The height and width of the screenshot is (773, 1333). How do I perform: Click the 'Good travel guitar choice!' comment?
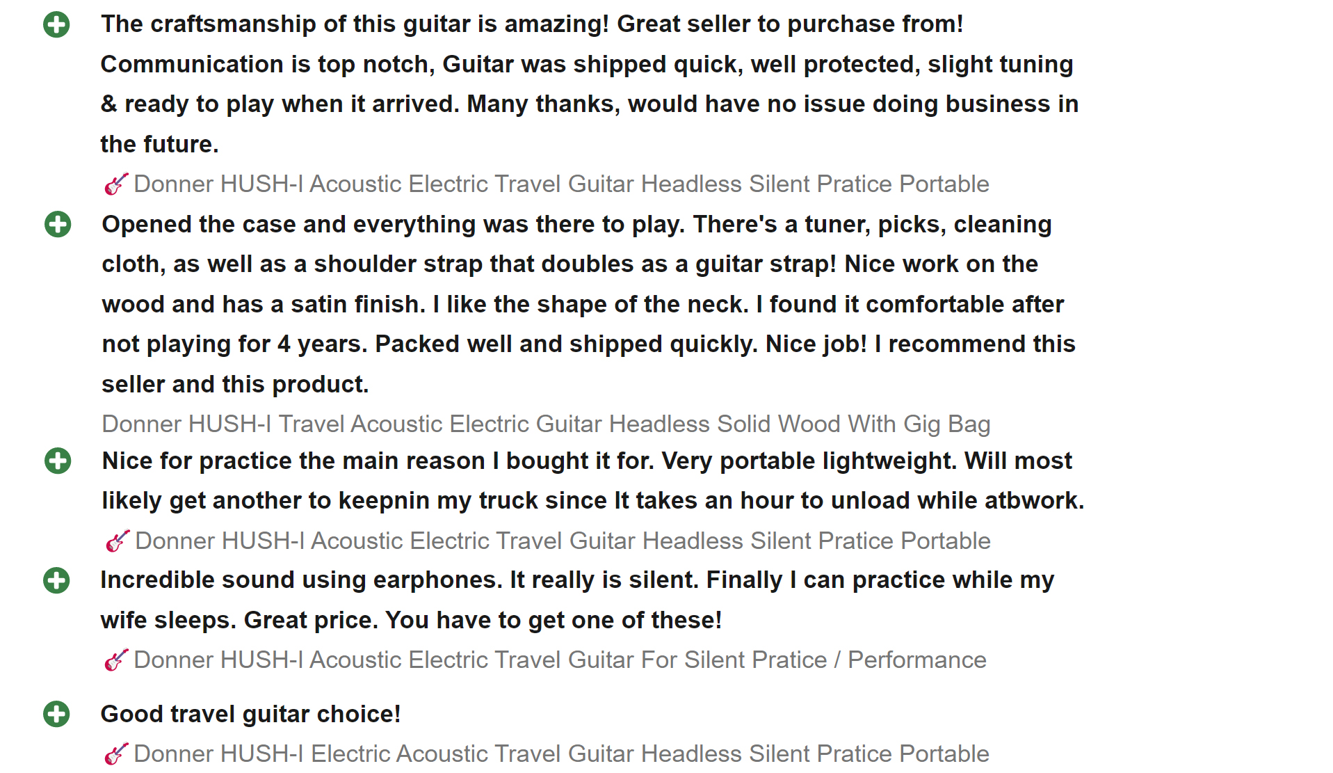pyautogui.click(x=250, y=715)
